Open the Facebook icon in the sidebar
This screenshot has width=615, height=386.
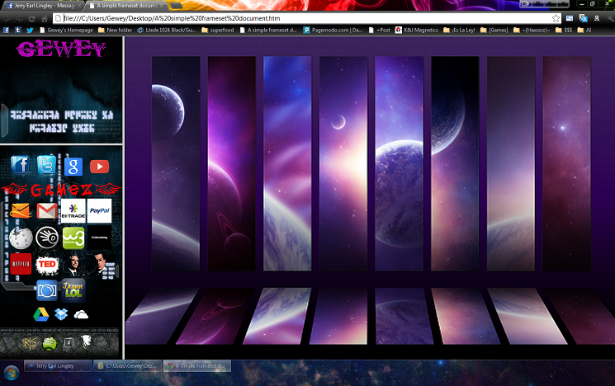[x=21, y=165]
